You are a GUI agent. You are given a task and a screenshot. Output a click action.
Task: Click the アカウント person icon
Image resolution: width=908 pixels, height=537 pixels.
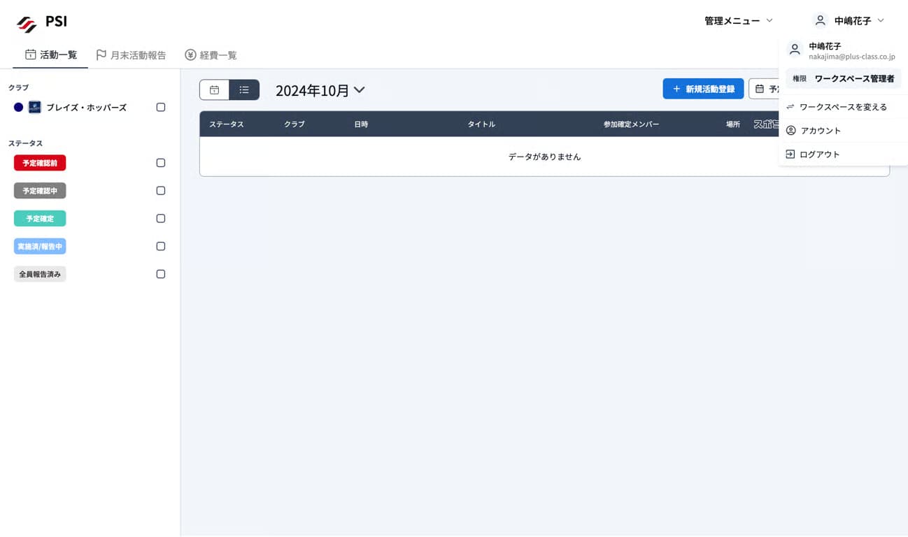[x=790, y=131]
